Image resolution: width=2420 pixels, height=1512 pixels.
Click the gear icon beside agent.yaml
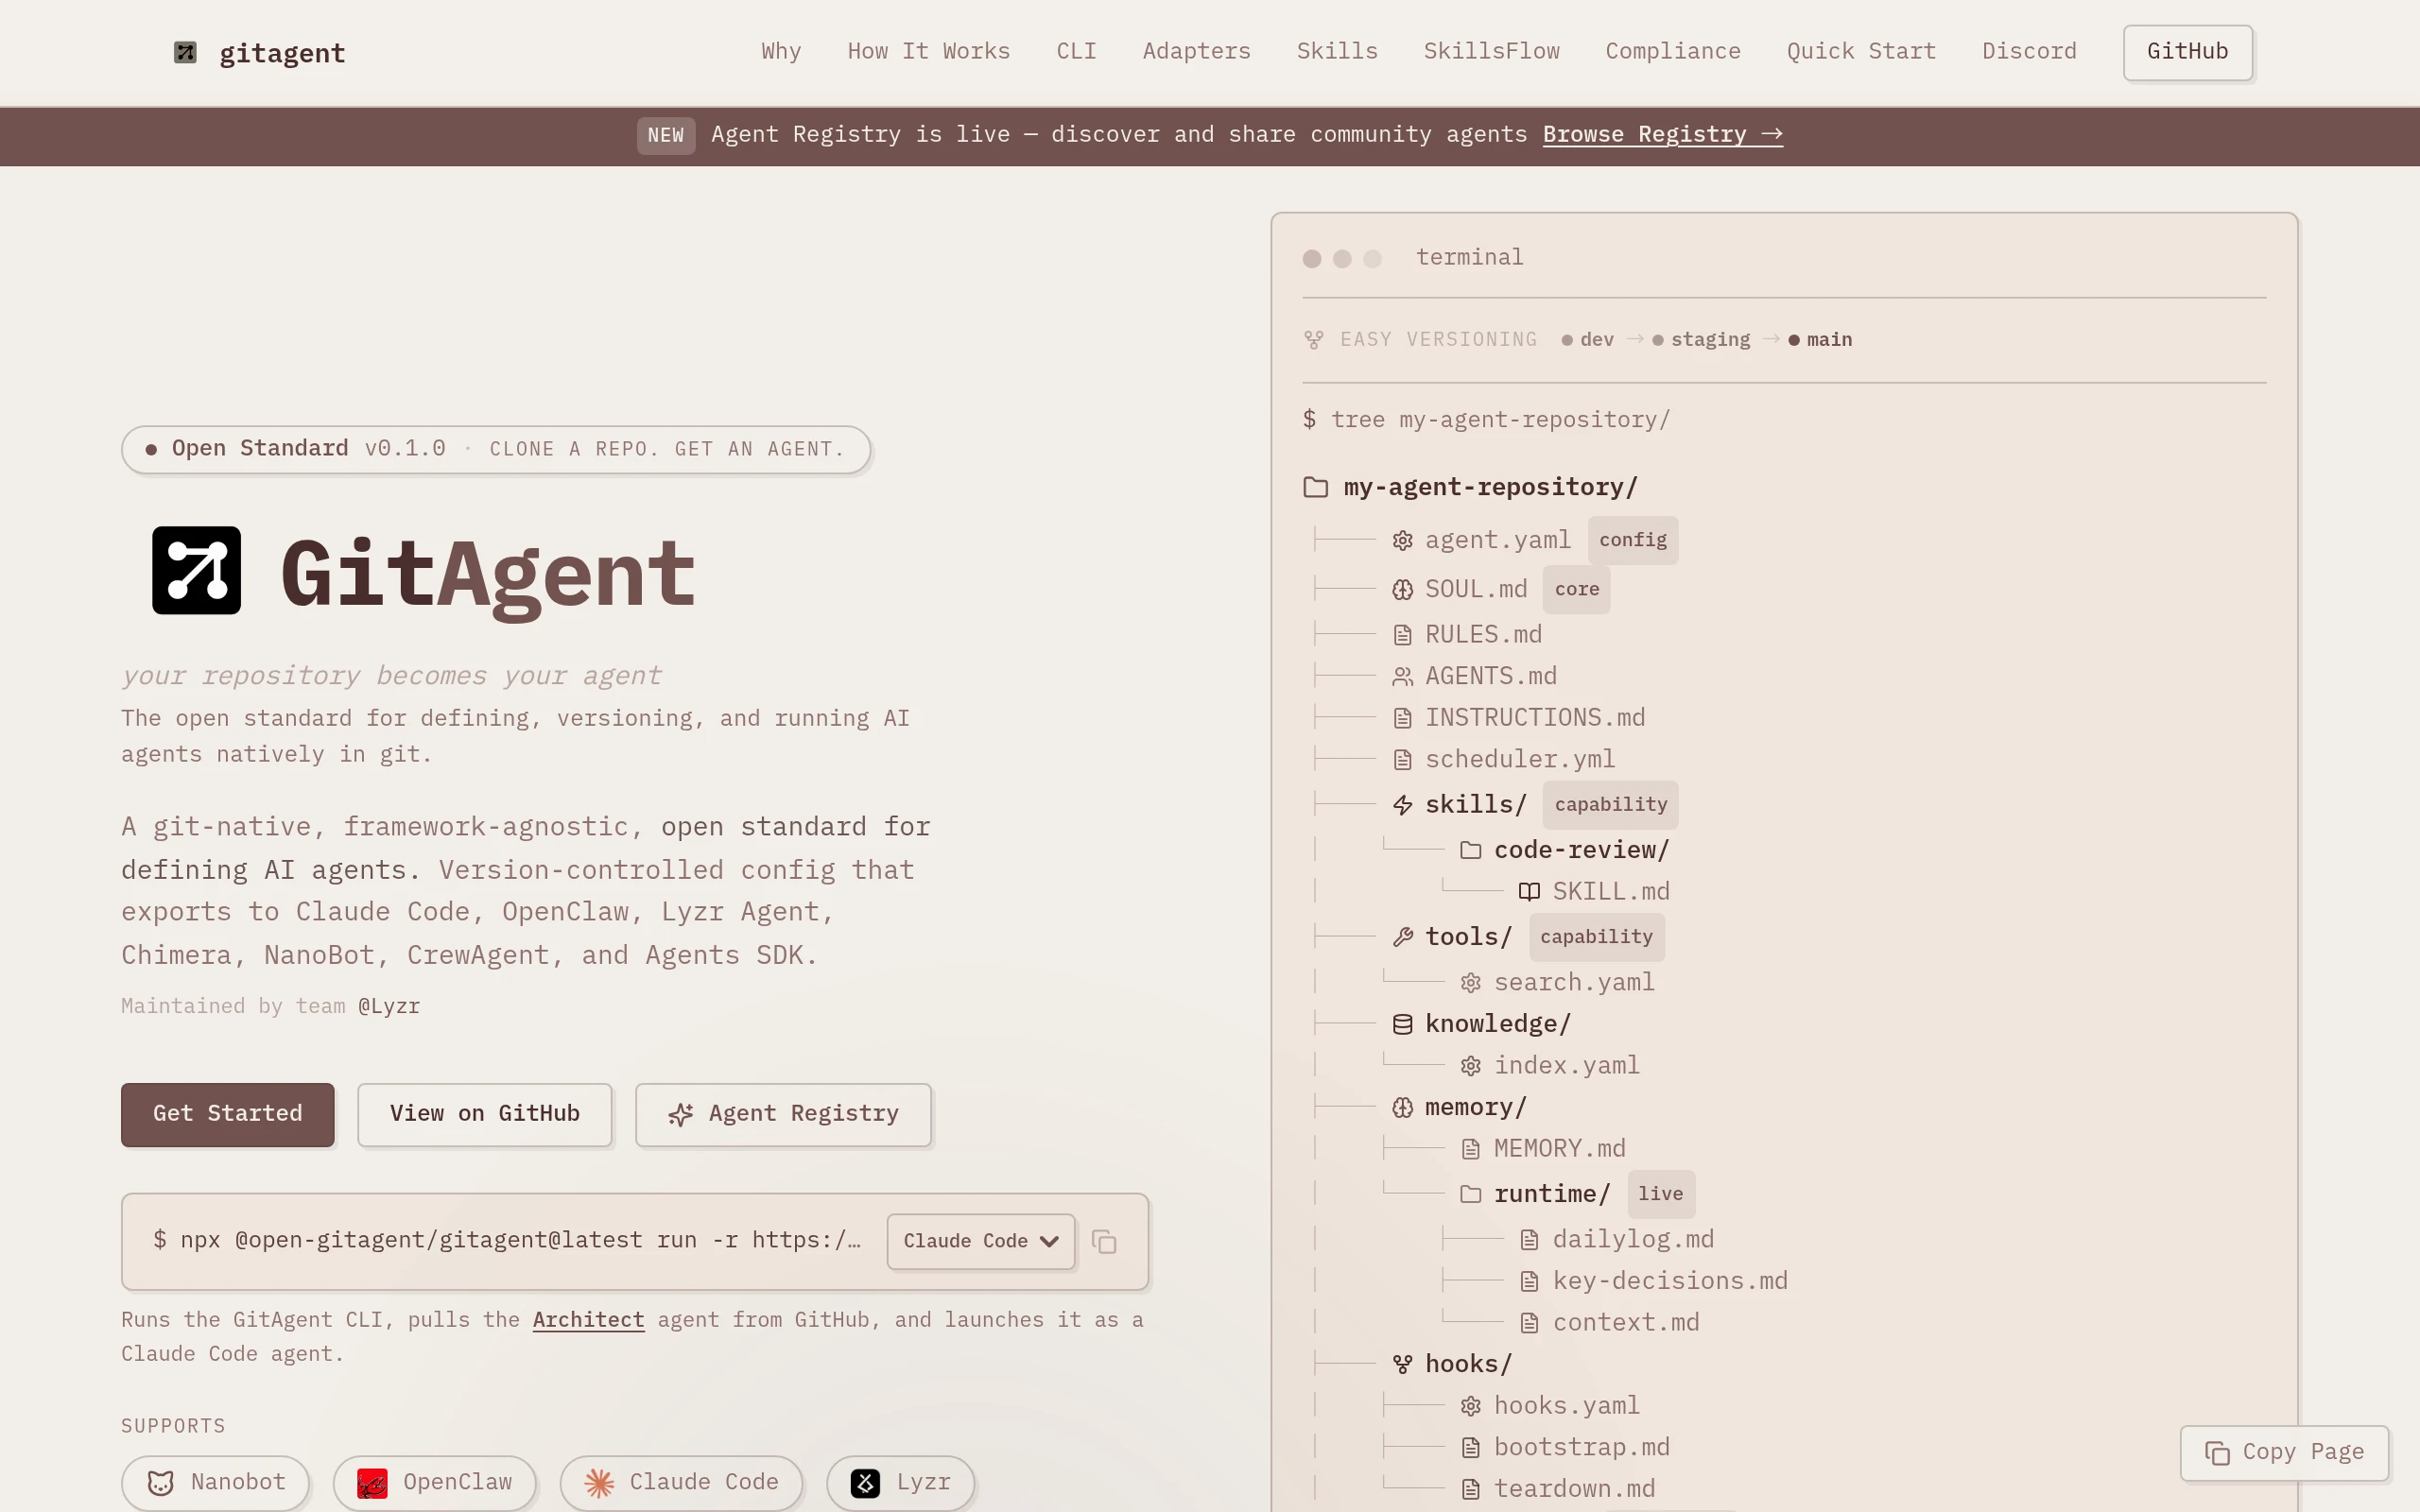click(1402, 541)
